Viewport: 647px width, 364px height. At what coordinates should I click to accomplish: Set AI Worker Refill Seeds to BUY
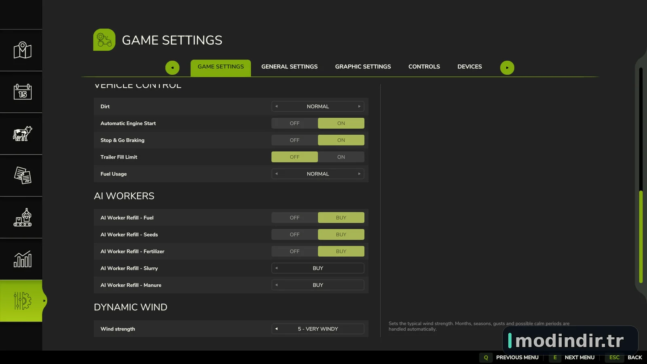341,235
